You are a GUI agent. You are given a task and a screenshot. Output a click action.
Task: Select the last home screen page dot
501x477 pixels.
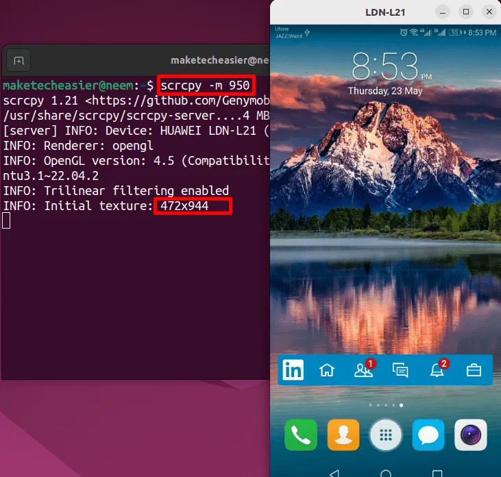(x=402, y=405)
